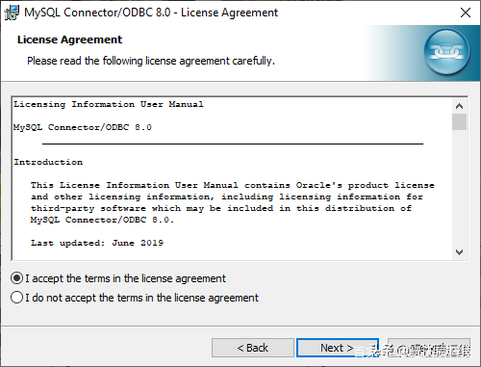Image resolution: width=481 pixels, height=367 pixels.
Task: Click the paragraph starting 'This License Information'
Action: click(233, 202)
